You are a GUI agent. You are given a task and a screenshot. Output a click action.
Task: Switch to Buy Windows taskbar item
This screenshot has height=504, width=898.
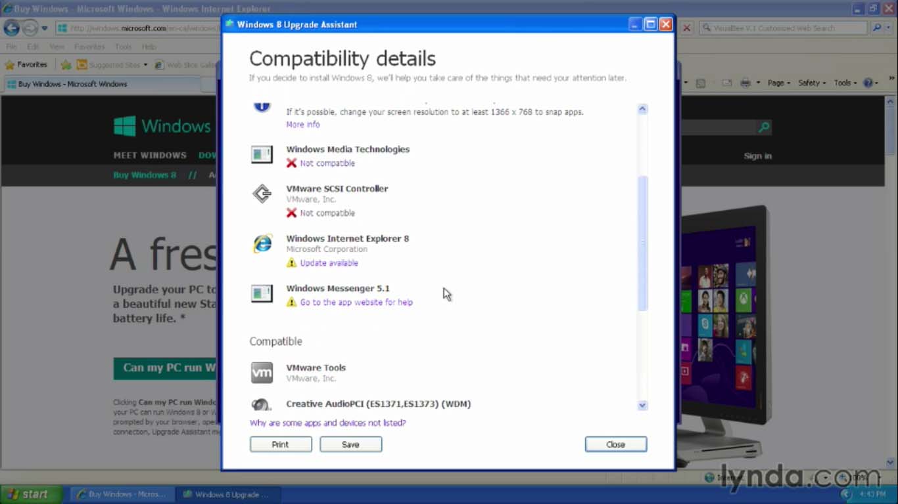pyautogui.click(x=122, y=494)
